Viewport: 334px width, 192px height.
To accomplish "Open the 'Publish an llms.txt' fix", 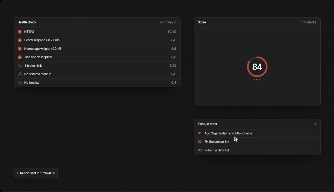I will (x=257, y=150).
